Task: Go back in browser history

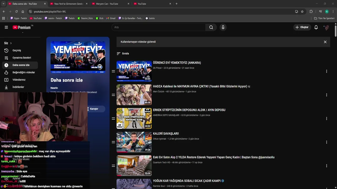Action: [x=4, y=12]
